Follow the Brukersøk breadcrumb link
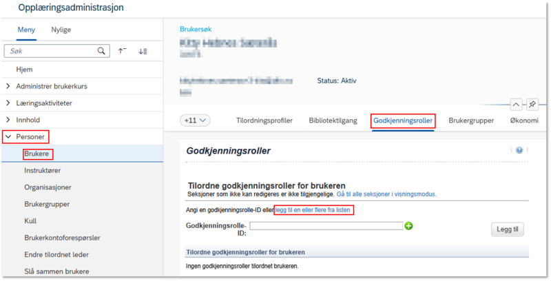 (196, 29)
